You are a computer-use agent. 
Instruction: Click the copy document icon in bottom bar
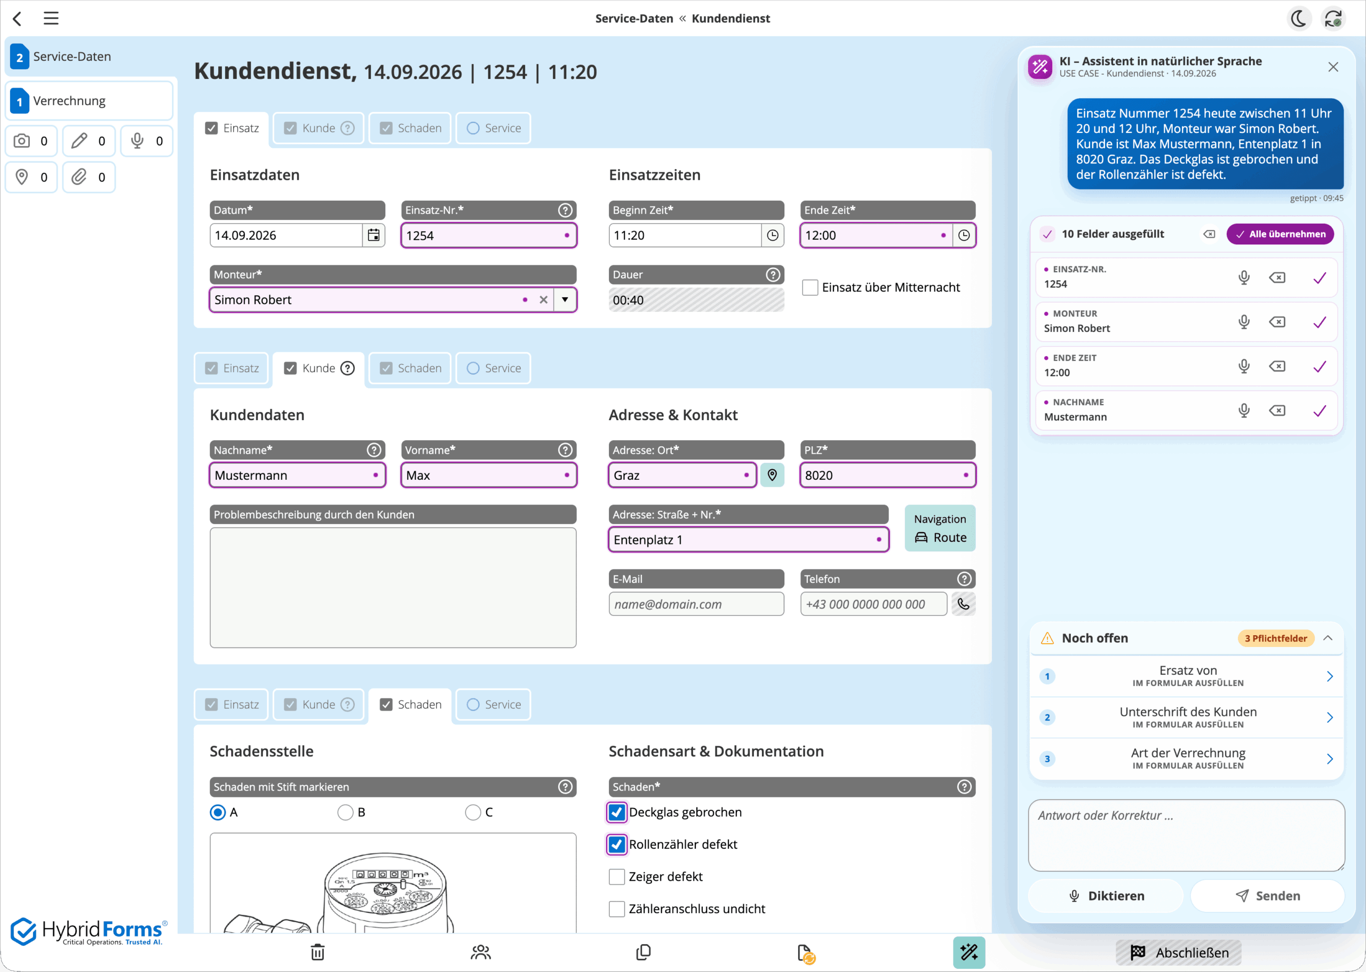[x=643, y=952]
